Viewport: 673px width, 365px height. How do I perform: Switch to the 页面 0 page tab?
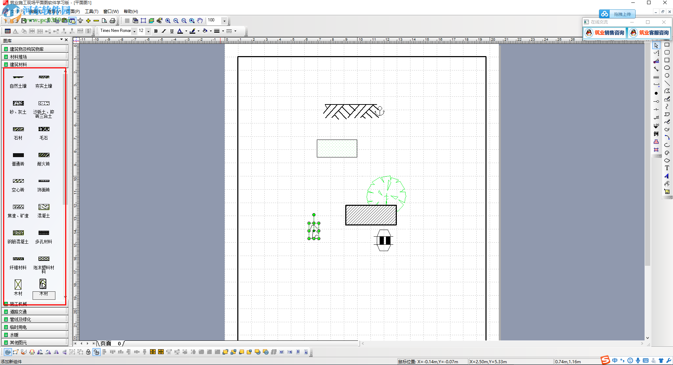click(111, 344)
